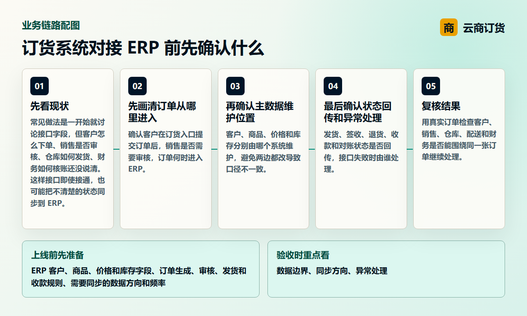Click the heading 再确认主数据维护位置

[x=260, y=112]
